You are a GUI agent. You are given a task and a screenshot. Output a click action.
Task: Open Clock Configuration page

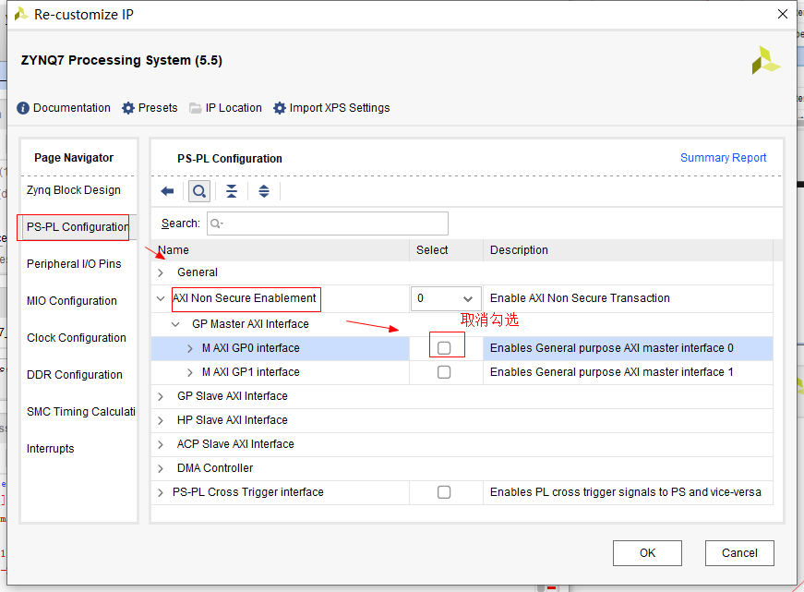pyautogui.click(x=77, y=338)
